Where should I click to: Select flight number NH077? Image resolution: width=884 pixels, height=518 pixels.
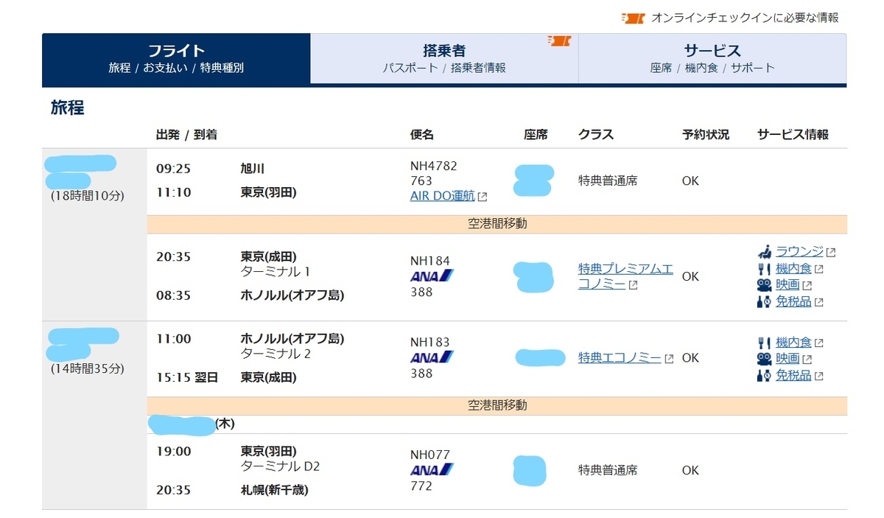tap(430, 455)
